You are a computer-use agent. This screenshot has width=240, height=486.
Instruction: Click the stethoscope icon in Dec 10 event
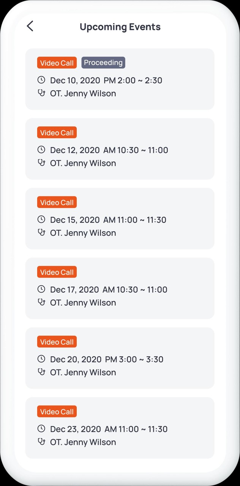pyautogui.click(x=41, y=93)
